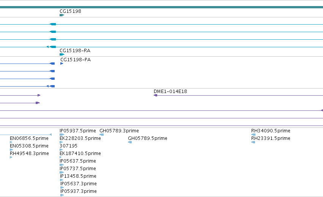
Task: Select the GH05789.3prime EST glyph
Action: pos(102,135)
